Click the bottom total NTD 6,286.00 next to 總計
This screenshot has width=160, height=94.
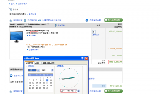pos(116,86)
